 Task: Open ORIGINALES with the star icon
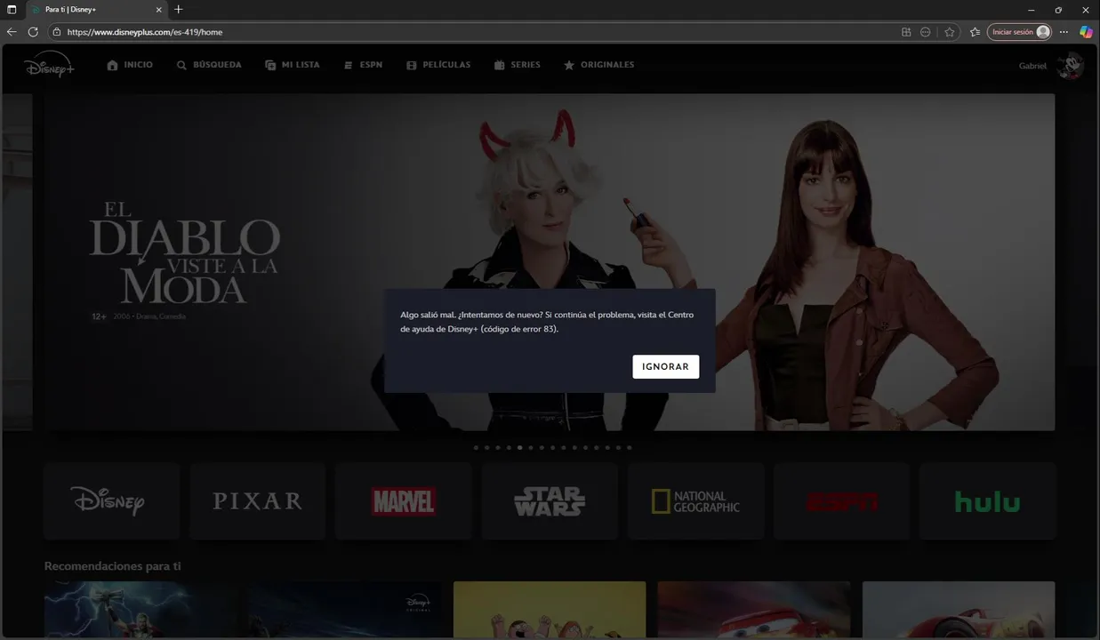(x=599, y=65)
